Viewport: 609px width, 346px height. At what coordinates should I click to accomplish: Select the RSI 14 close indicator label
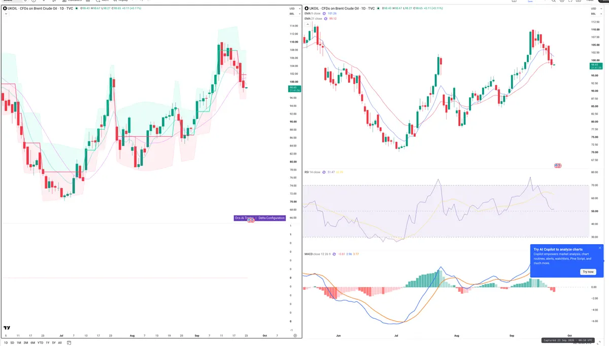(x=312, y=172)
